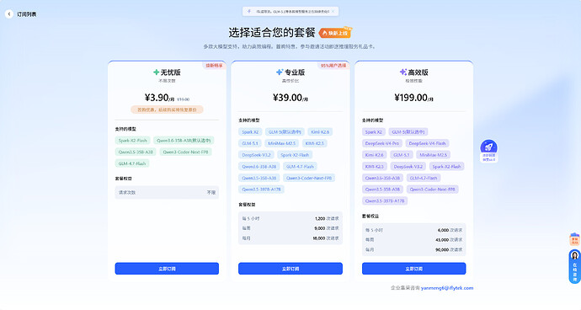Image resolution: width=581 pixels, height=310 pixels.
Task: Click the purple KIMI-K2.5 tag
Action: click(x=375, y=166)
